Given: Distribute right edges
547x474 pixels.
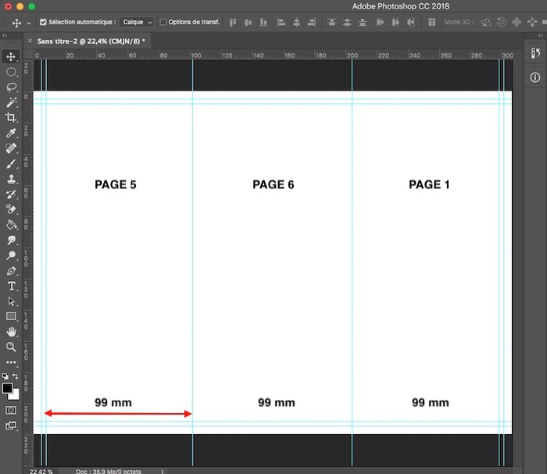Looking at the screenshot, I should (411, 23).
